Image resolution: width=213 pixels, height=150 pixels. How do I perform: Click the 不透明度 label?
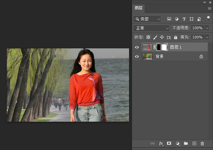(181, 28)
